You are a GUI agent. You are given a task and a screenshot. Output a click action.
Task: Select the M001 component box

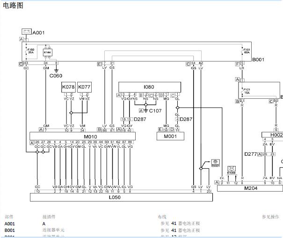click(x=170, y=136)
